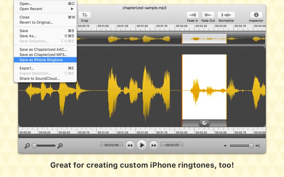Open the Inspector panel
The width and height of the screenshot is (284, 177).
(256, 15)
